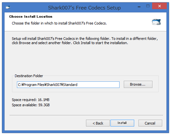Click the Choose Install Location heading
The image size is (171, 135).
pyautogui.click(x=31, y=17)
